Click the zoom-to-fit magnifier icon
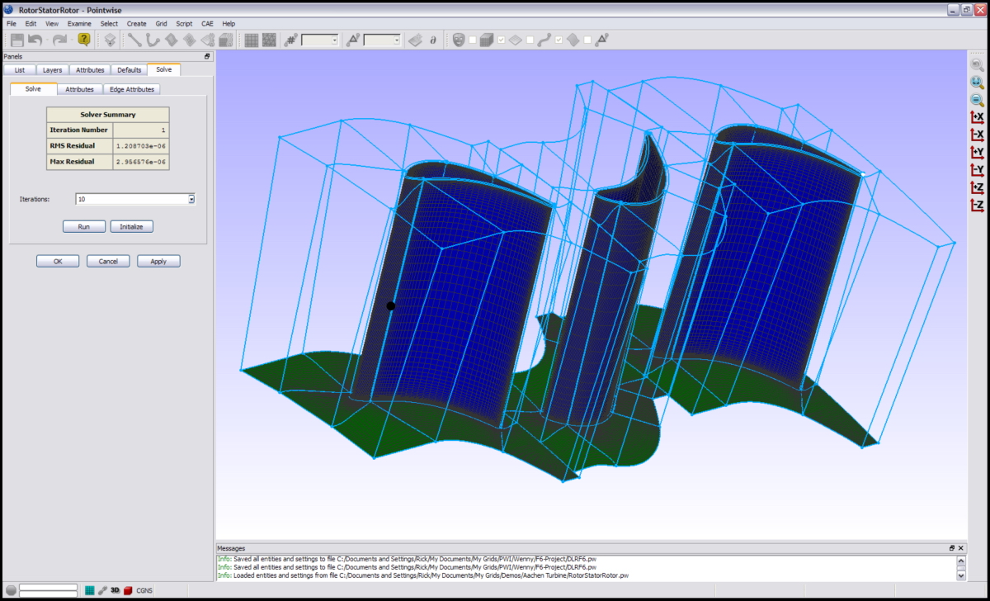The width and height of the screenshot is (990, 601). [977, 83]
